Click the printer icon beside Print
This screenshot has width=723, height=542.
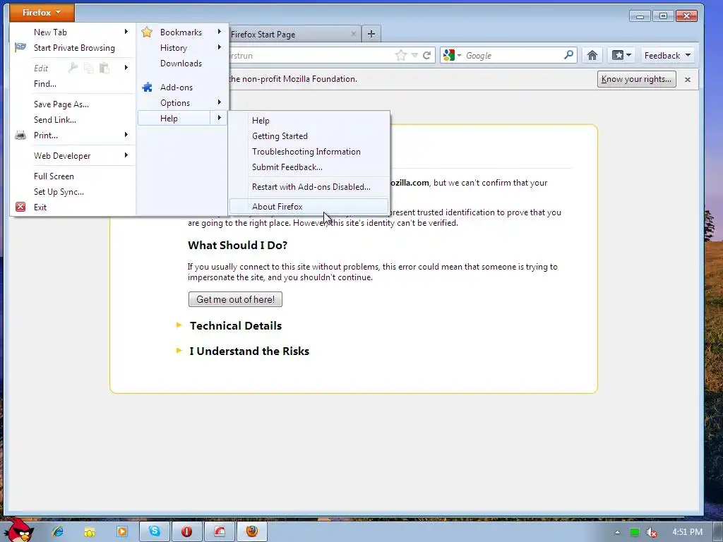(x=20, y=135)
